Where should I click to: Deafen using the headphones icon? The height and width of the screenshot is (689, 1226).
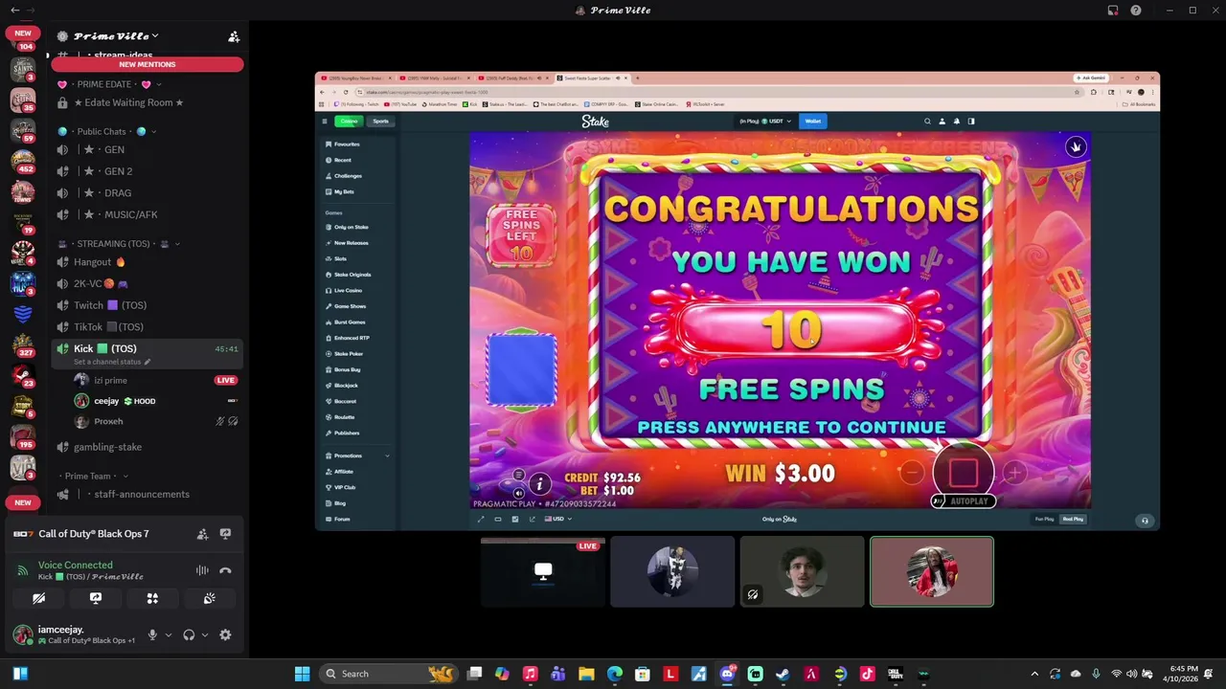189,634
